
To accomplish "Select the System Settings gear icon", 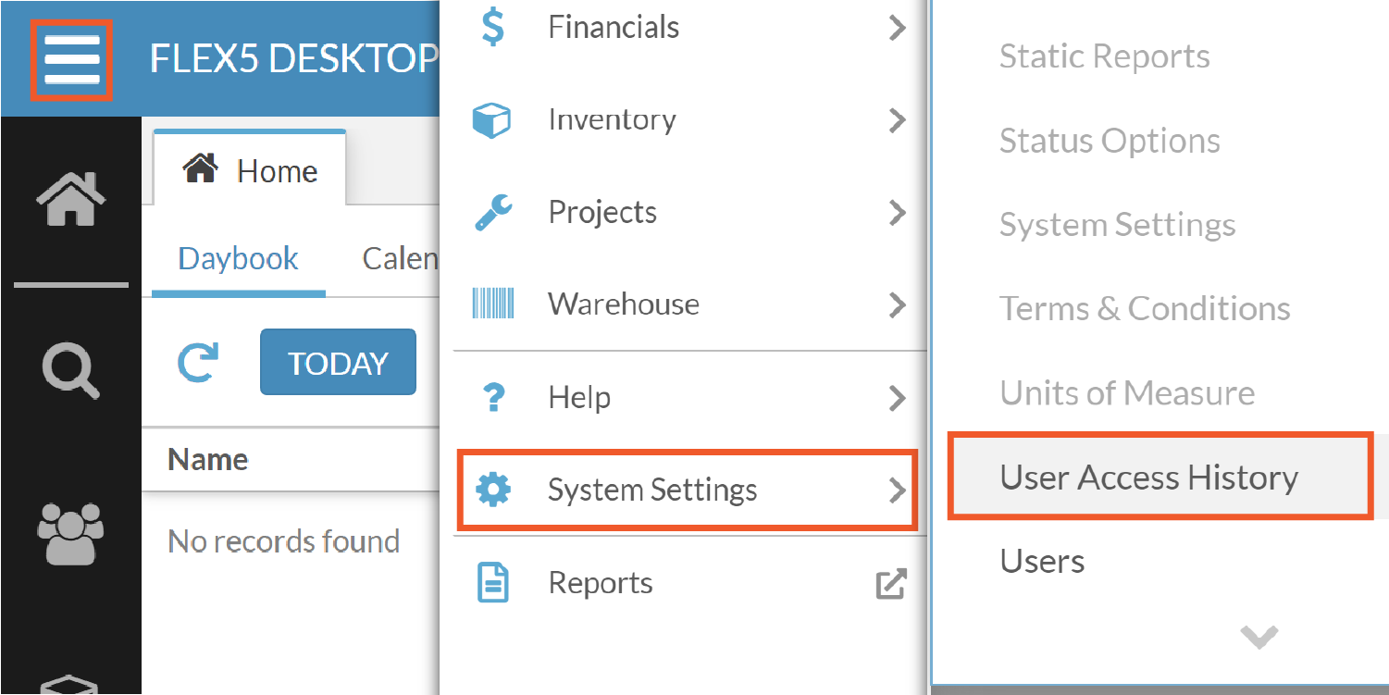I will click(x=491, y=490).
